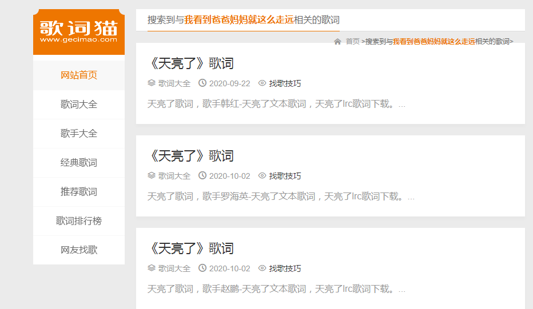Click 找歌技巧 on the 罗海英 result
This screenshot has width=533, height=309.
[x=285, y=176]
